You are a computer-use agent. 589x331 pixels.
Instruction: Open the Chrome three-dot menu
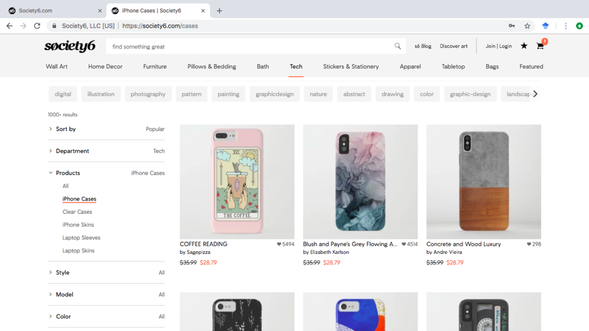pos(566,26)
